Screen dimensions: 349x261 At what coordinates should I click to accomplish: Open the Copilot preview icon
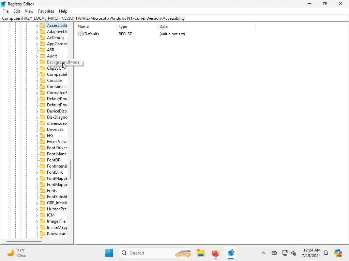pos(338,253)
